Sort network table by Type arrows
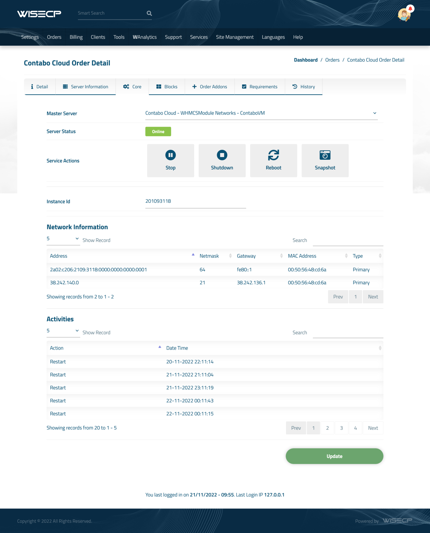Viewport: 430px width, 533px height. click(380, 256)
